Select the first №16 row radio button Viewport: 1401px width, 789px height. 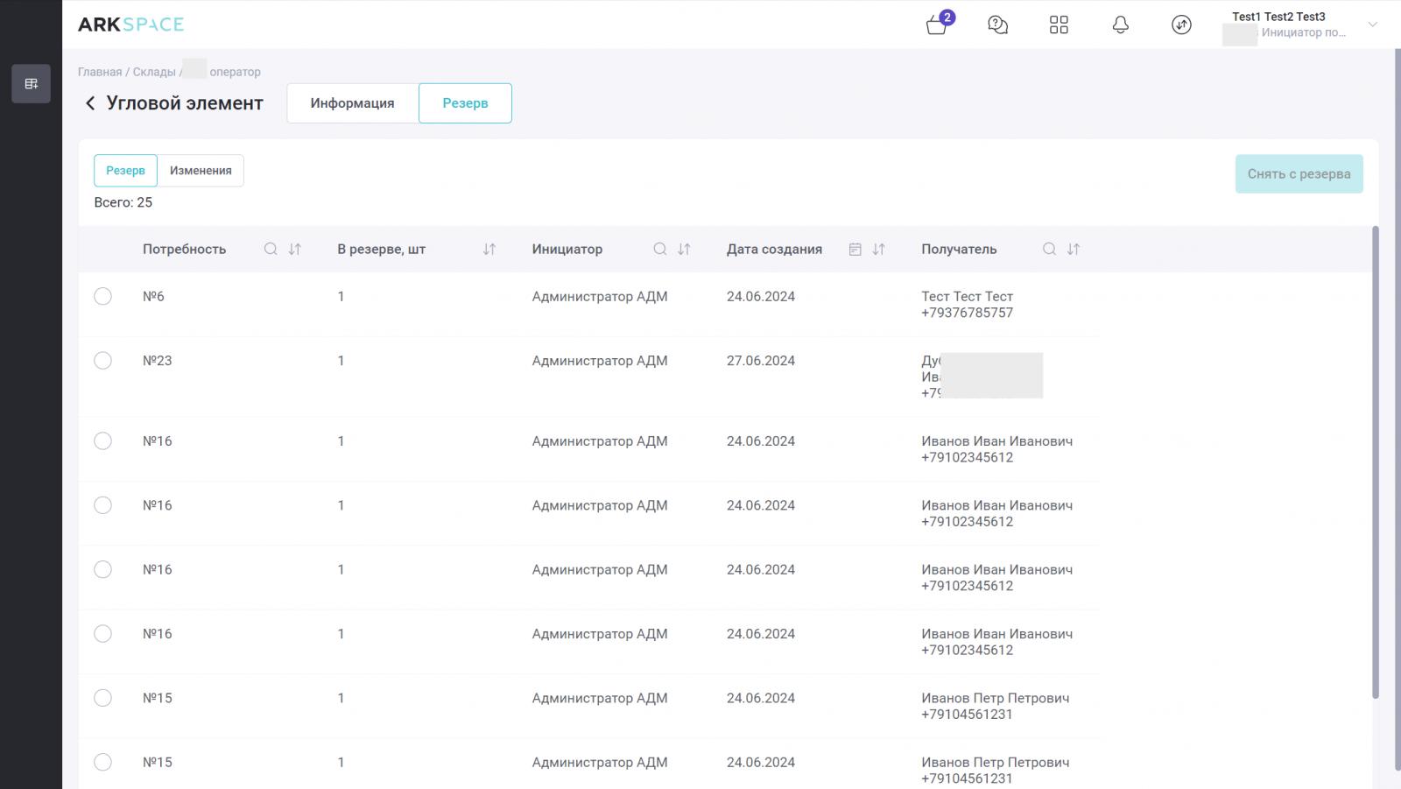[x=102, y=441]
